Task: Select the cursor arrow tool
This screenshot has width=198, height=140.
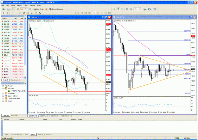Action: click(3, 13)
